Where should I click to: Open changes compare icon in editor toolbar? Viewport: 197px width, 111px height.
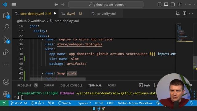pyautogui.click(x=178, y=13)
